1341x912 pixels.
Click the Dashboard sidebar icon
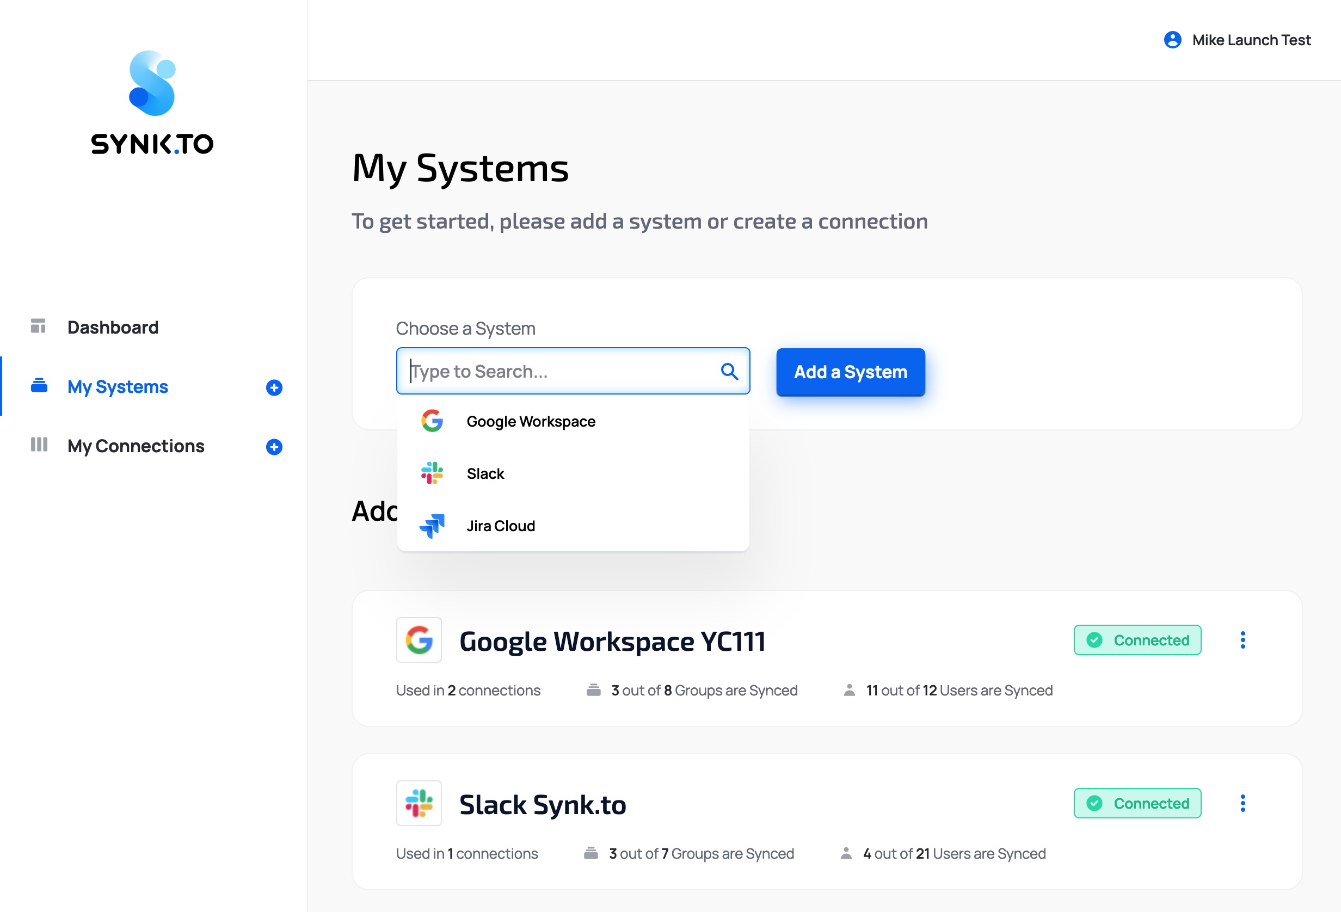[x=38, y=326]
